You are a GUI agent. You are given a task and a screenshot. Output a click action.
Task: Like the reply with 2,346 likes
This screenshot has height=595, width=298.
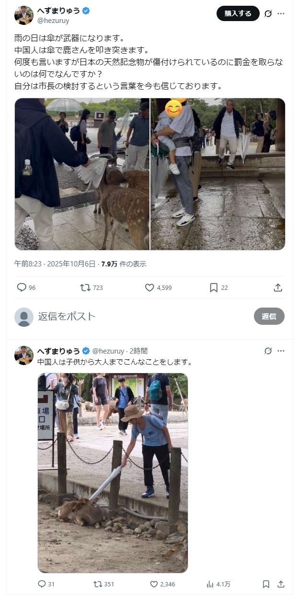click(x=154, y=584)
